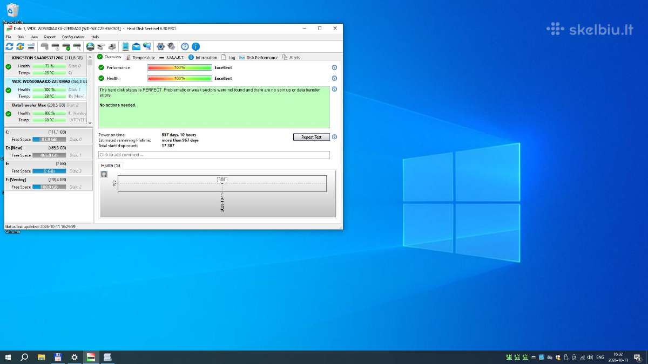648x364 pixels.
Task: Click the help icon beside the status text
Action: tap(334, 89)
